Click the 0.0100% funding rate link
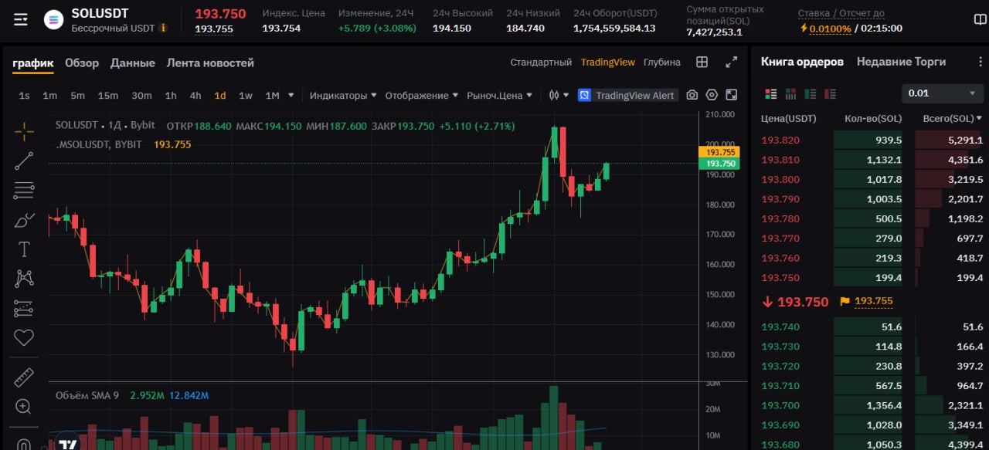The image size is (989, 450). point(831,29)
